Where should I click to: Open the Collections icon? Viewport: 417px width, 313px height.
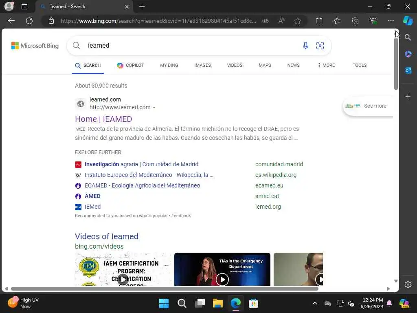[x=355, y=21]
